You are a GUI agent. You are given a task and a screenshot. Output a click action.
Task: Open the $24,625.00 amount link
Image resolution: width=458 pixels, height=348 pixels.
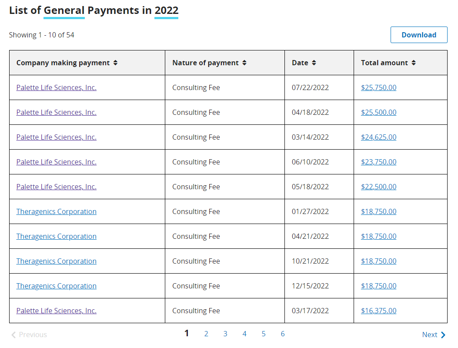tap(378, 137)
